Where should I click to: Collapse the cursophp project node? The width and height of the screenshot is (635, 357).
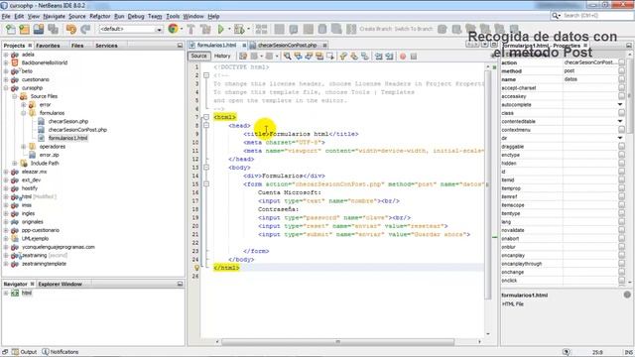(x=6, y=88)
